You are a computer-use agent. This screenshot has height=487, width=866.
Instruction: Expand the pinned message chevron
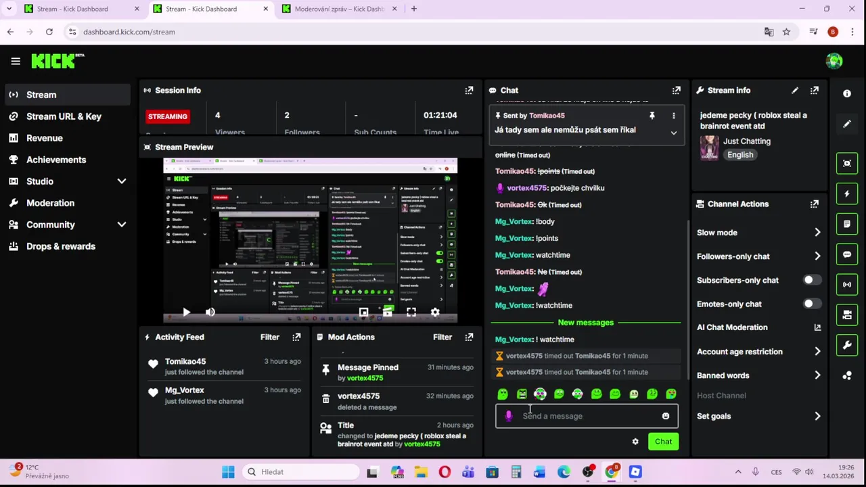673,133
